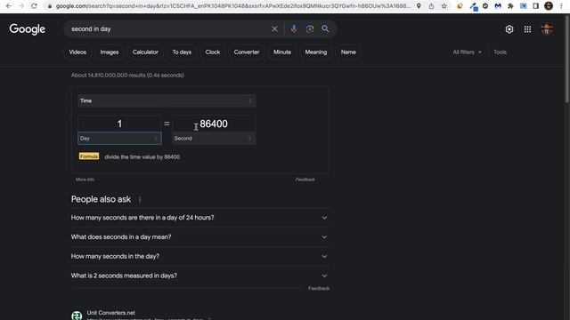Search by image with the camera lens icon

click(309, 29)
